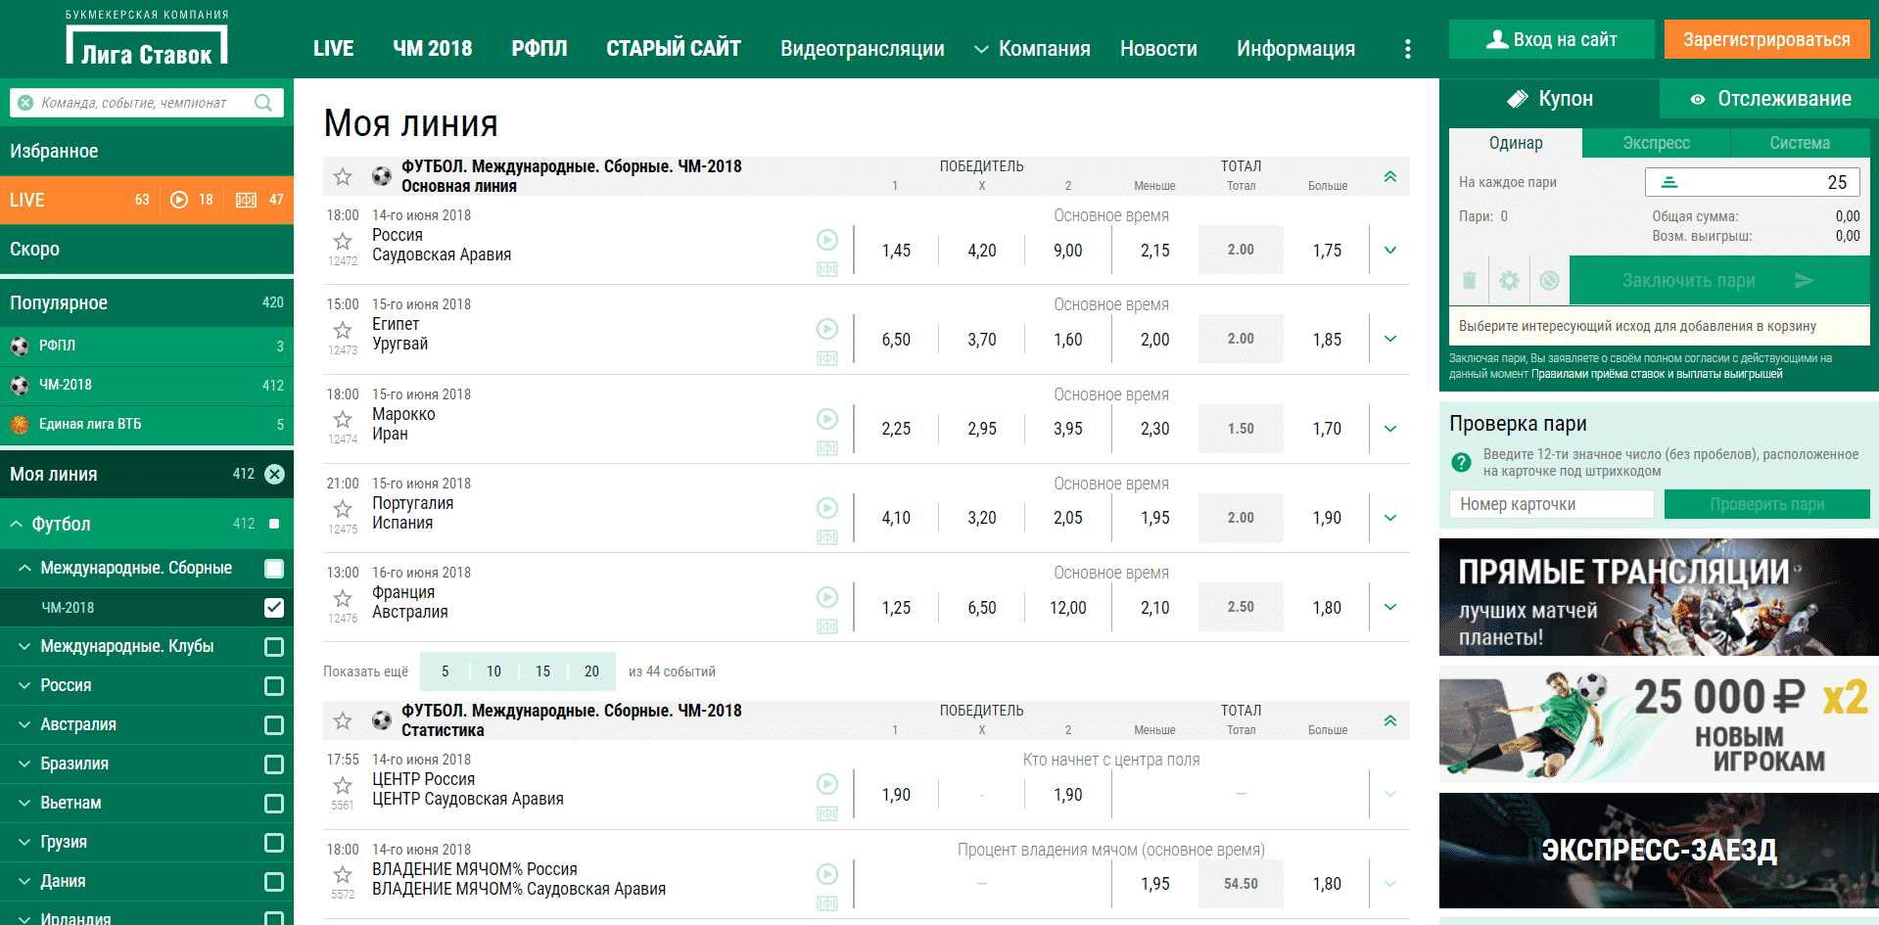
Task: Open the ЧМ 2018 menu item
Action: [x=432, y=49]
